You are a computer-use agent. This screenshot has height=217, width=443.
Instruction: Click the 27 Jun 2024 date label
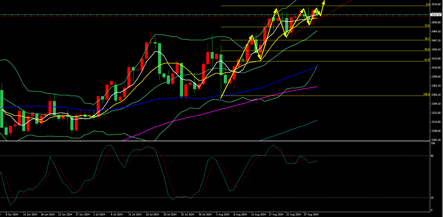coord(83,215)
